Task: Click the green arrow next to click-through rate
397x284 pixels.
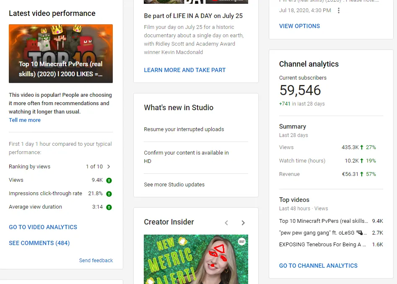Action: 109,194
